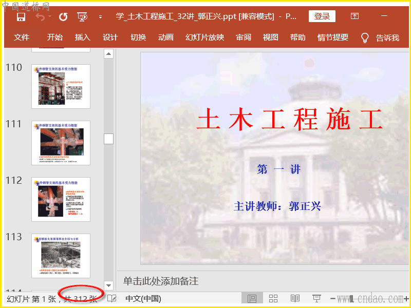Viewport: 411px width, 308px height.
Task: Click the notes area 单击此处添加备注
Action: click(161, 281)
